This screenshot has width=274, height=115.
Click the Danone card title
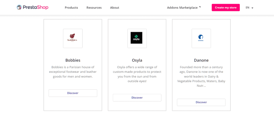(x=201, y=60)
